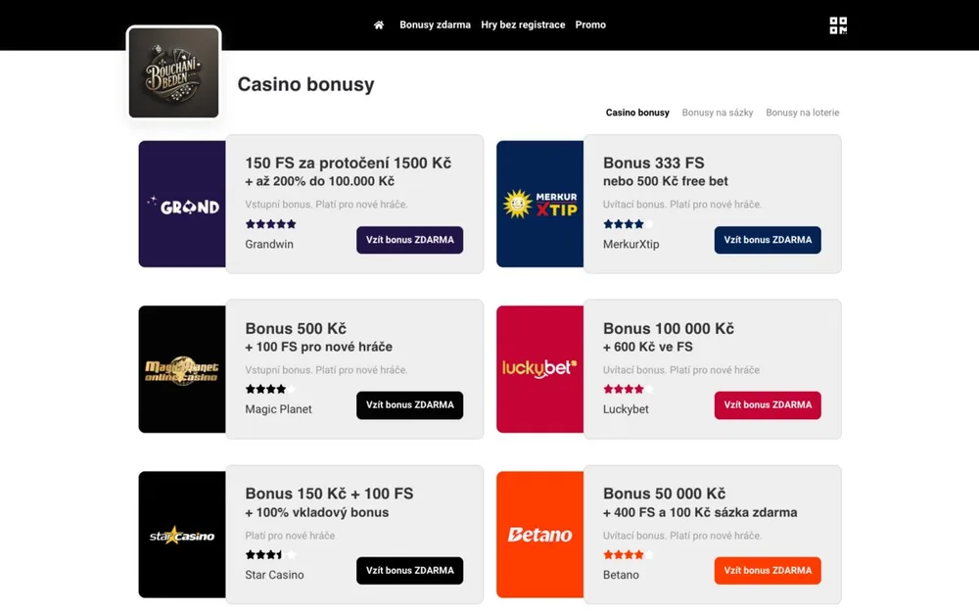This screenshot has width=979, height=612.
Task: Click '+ 100 FS pro nové hráče' subtitle
Action: click(318, 348)
